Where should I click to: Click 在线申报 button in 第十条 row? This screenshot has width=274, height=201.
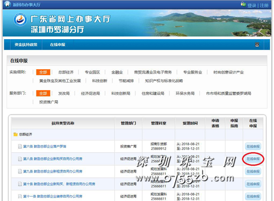click(x=253, y=184)
